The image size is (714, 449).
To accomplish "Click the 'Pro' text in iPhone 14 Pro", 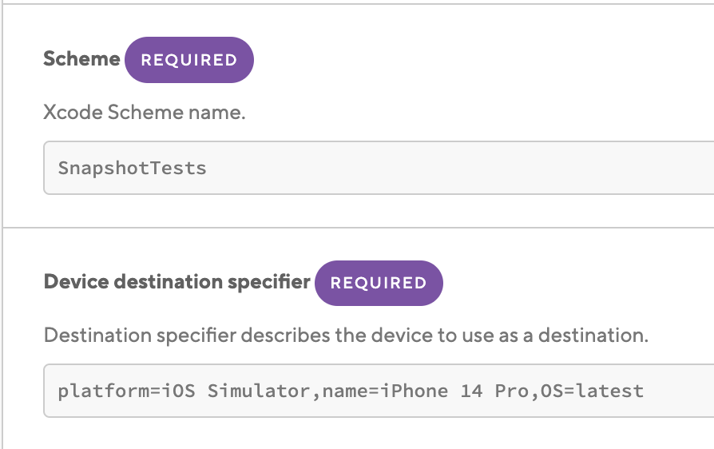I will point(511,391).
